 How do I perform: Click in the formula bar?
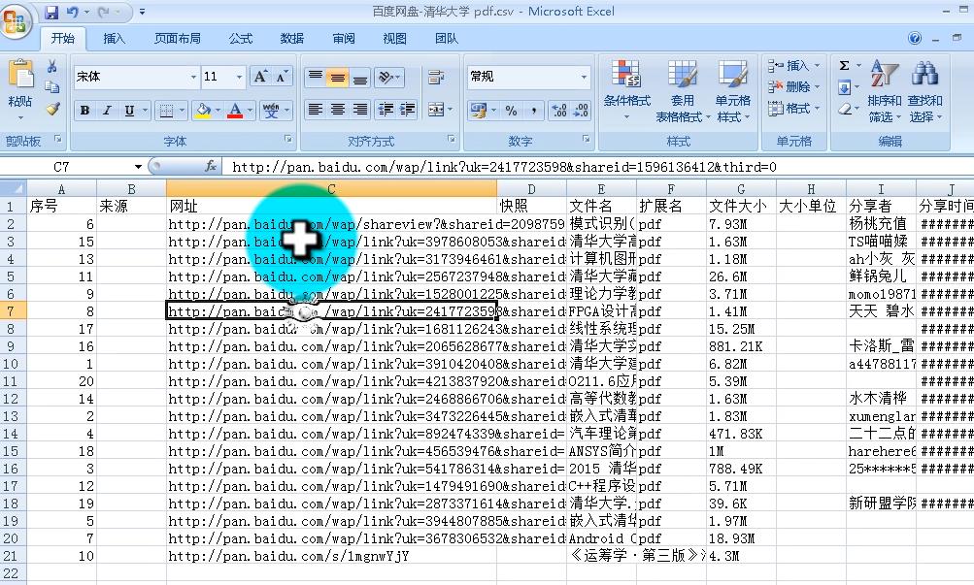tap(596, 166)
